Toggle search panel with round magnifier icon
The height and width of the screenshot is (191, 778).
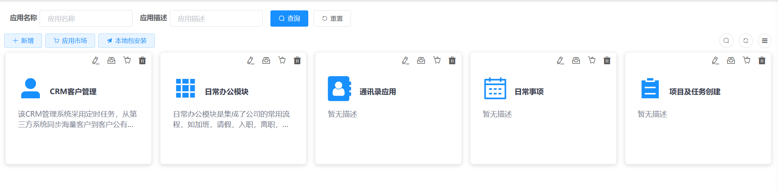(726, 41)
